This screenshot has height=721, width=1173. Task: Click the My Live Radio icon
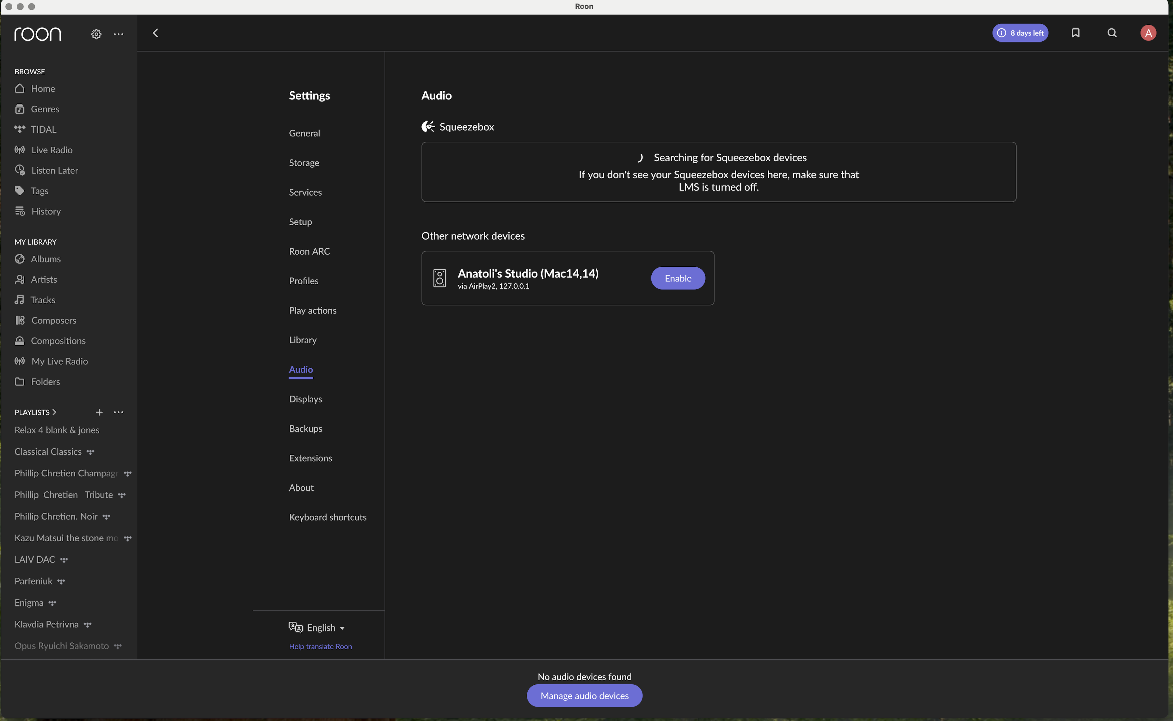tap(20, 361)
